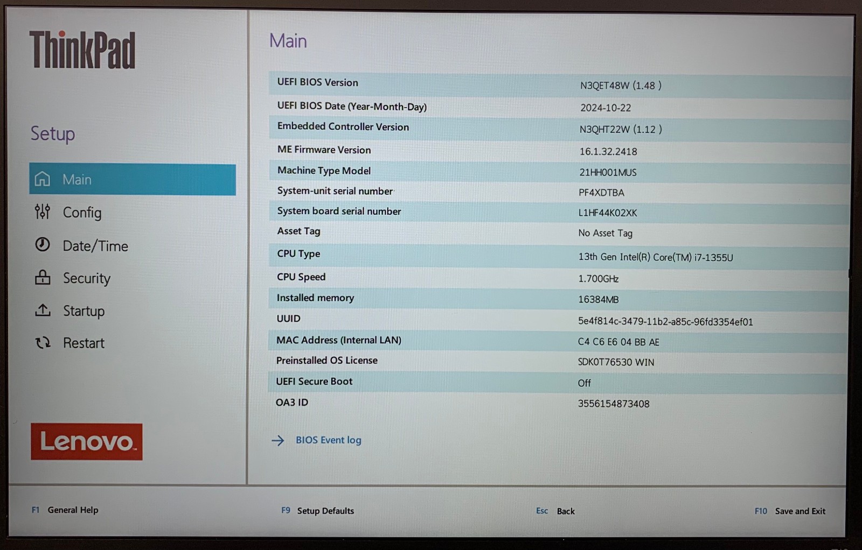Screen dimensions: 862x550
Task: Click the Preinstalled OS License label
Action: point(326,361)
